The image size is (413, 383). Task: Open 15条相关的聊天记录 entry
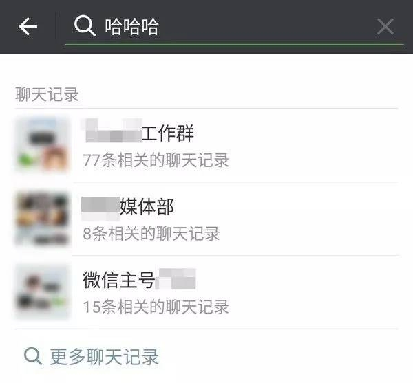[156, 307]
